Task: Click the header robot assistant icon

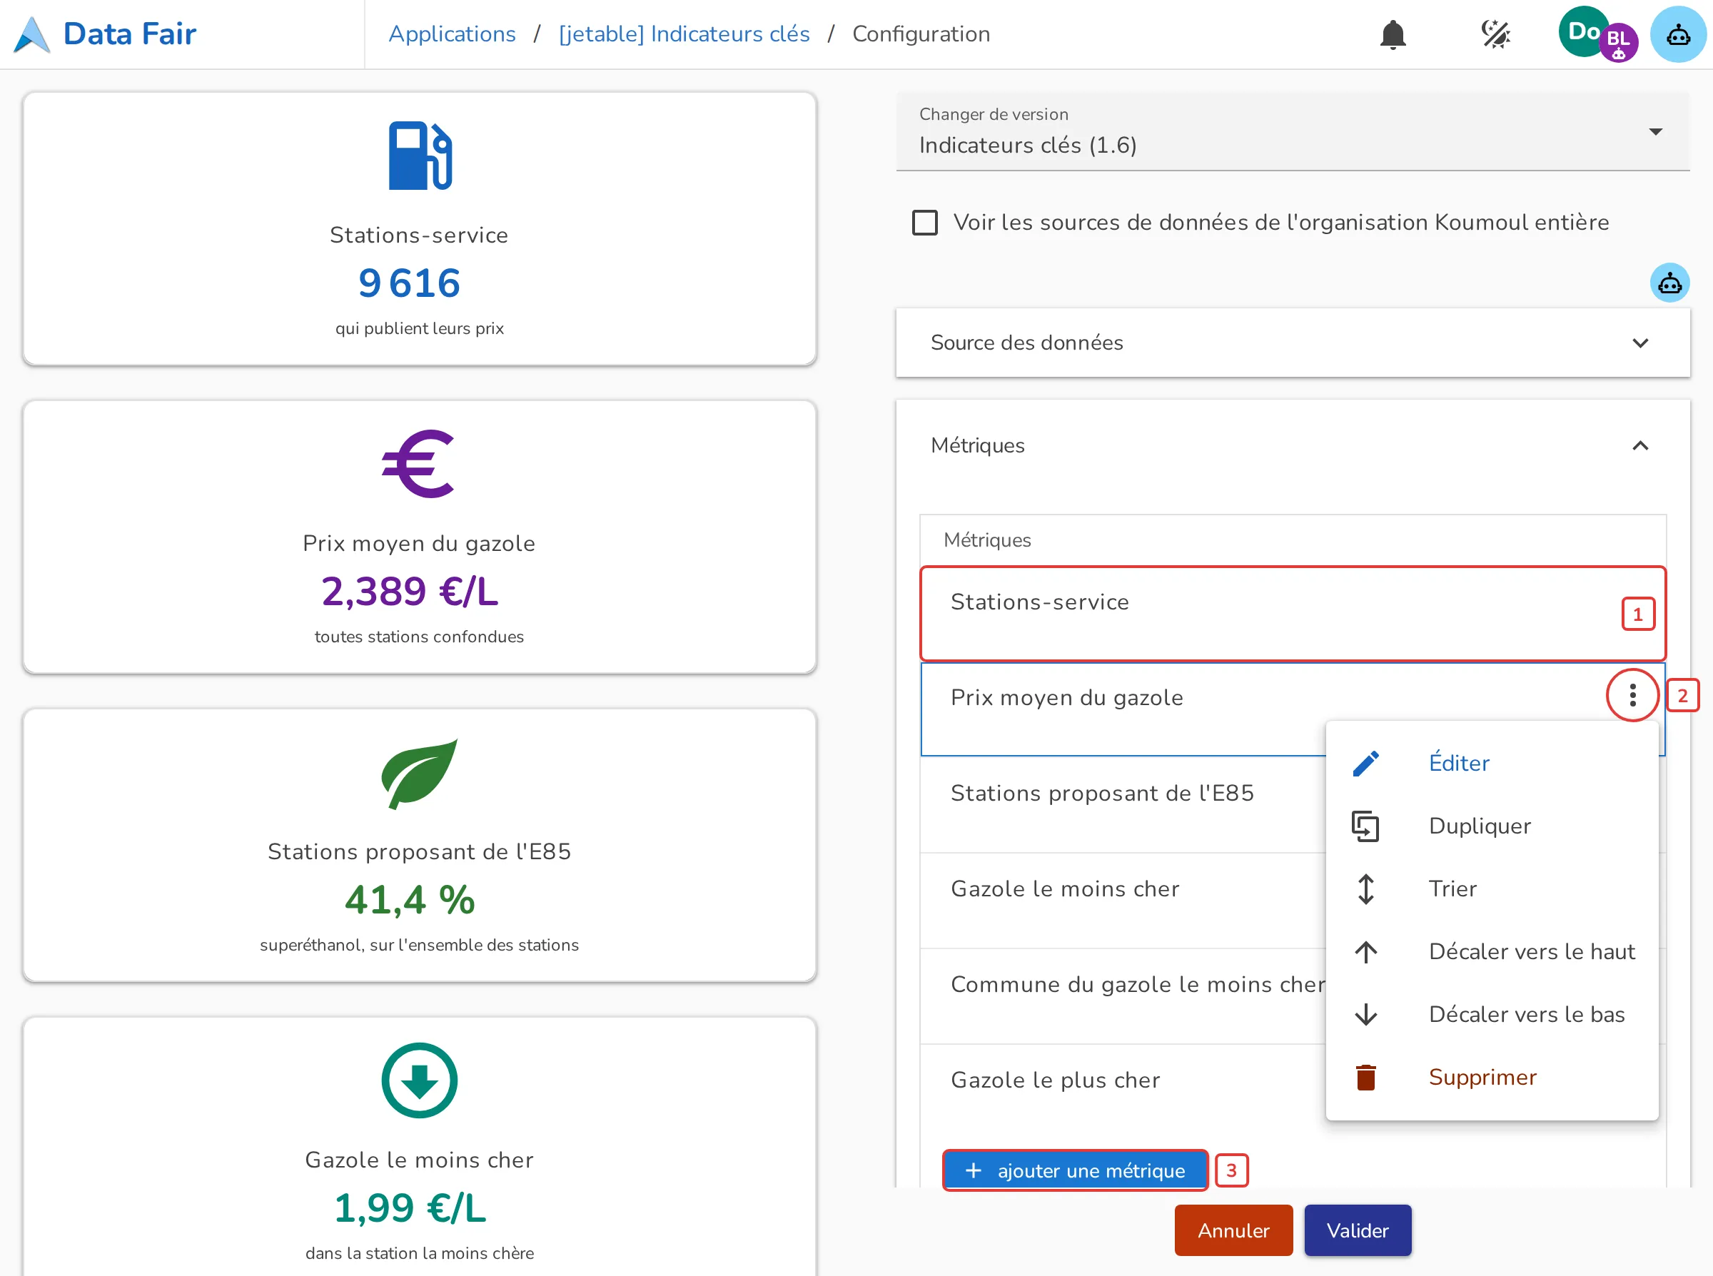Action: [1677, 35]
